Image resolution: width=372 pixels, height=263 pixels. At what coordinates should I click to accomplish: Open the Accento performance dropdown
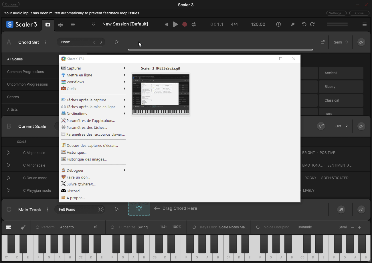click(x=67, y=227)
